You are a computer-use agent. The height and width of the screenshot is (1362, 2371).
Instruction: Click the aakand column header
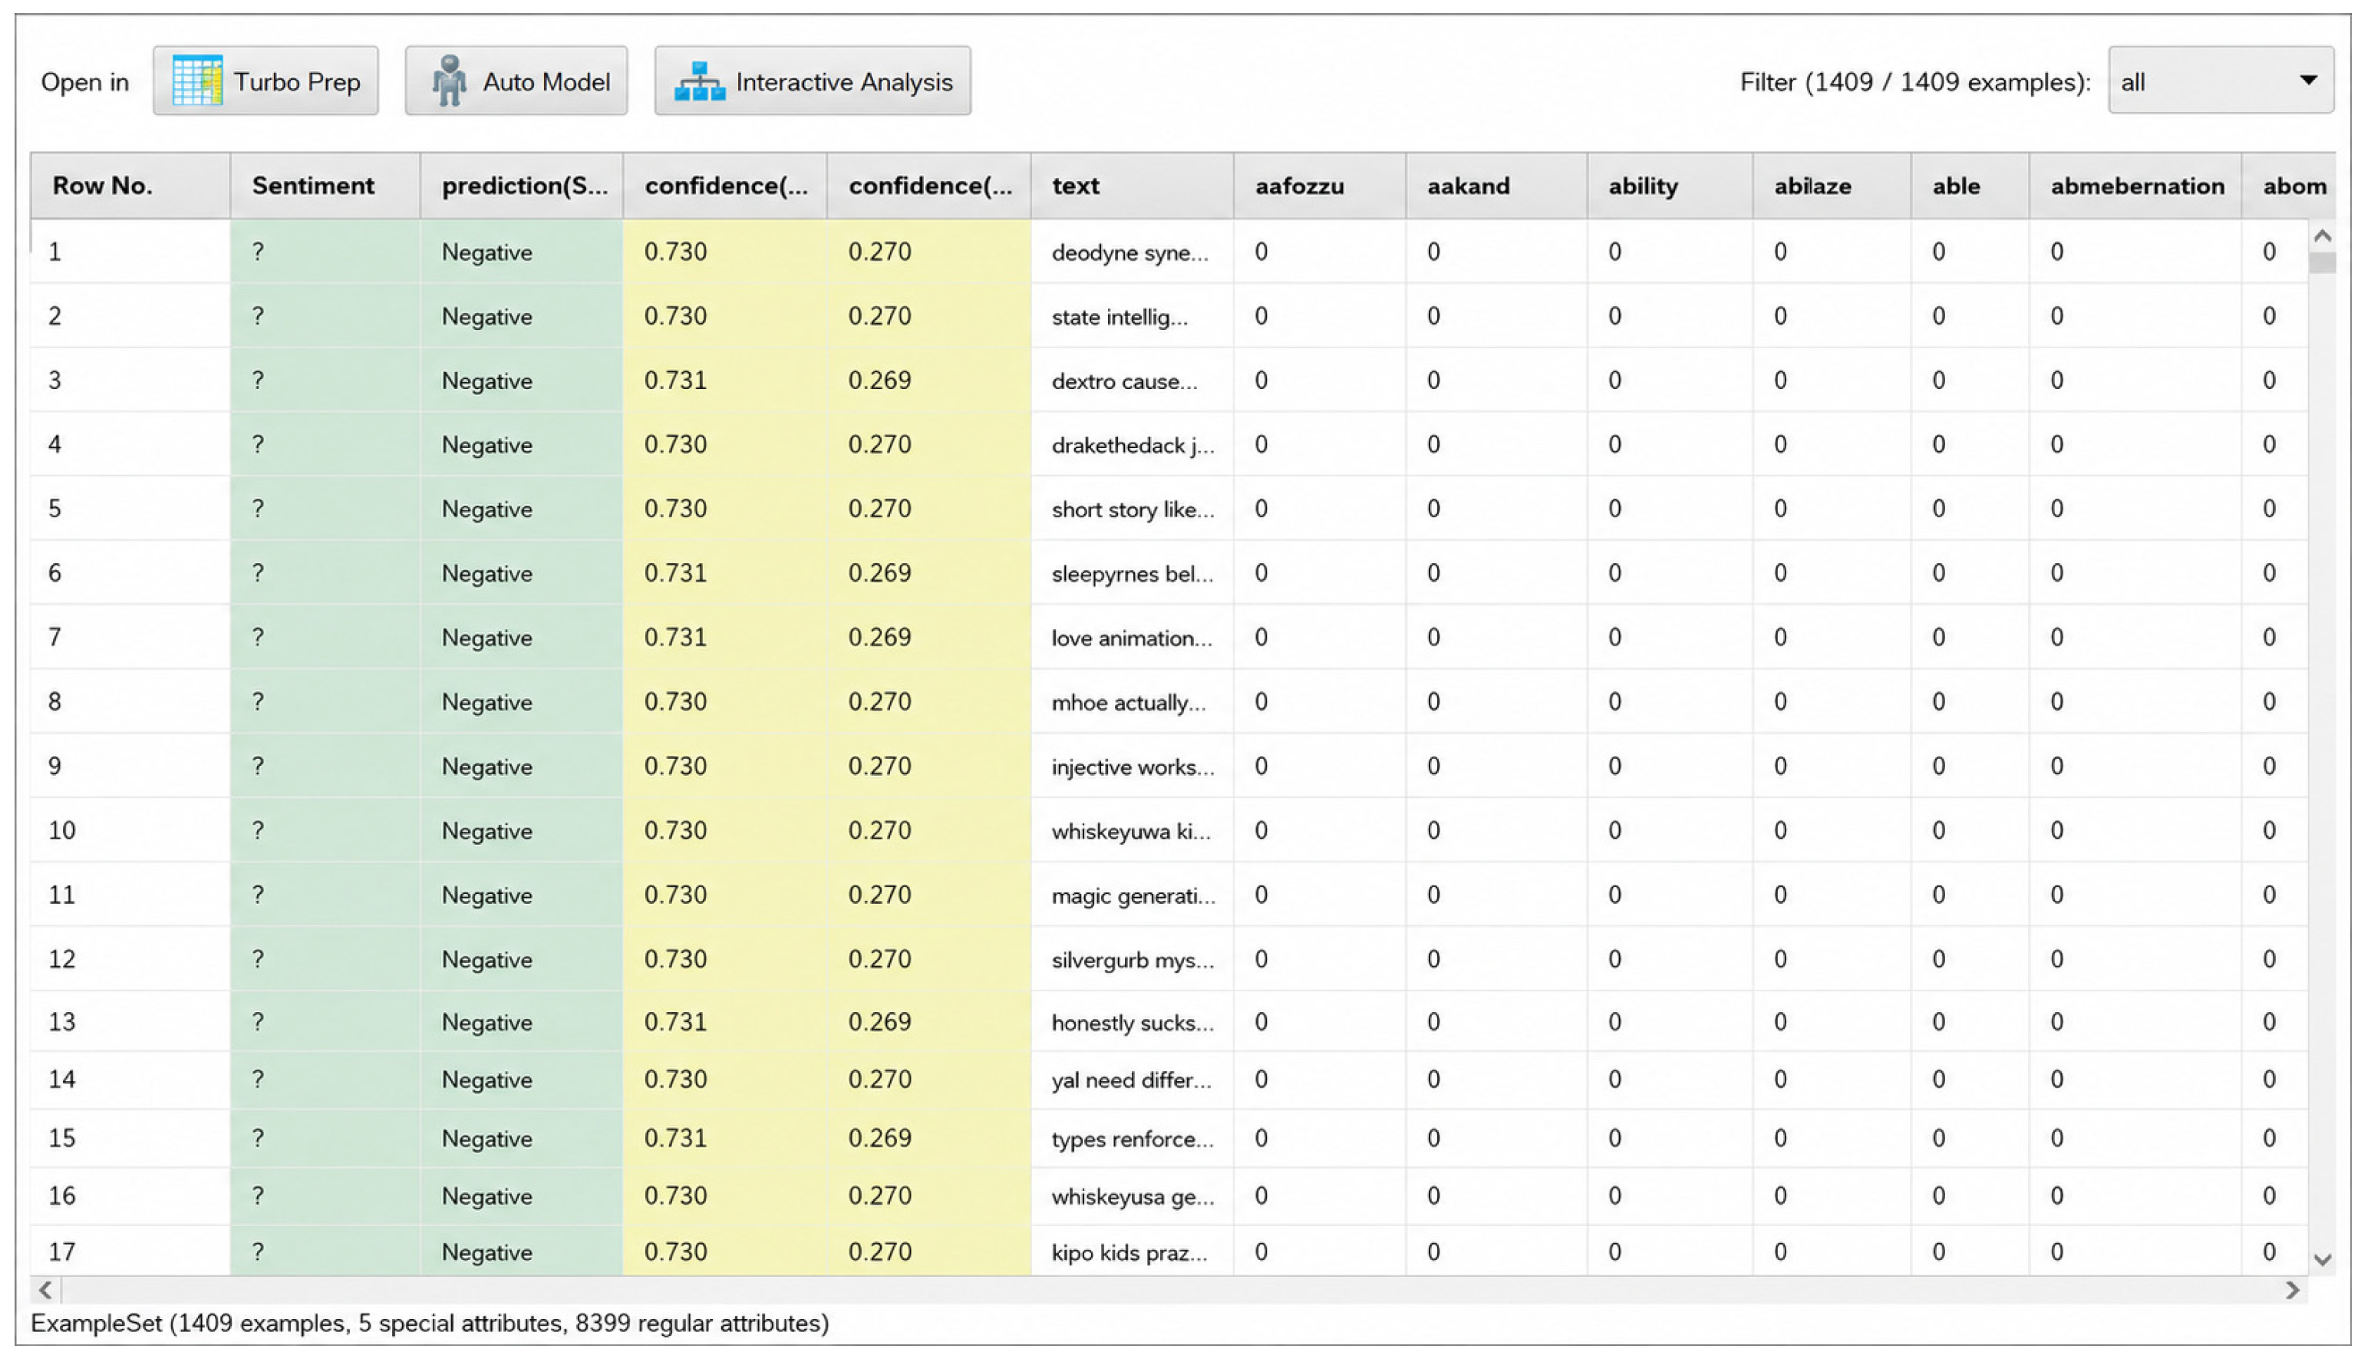1496,186
